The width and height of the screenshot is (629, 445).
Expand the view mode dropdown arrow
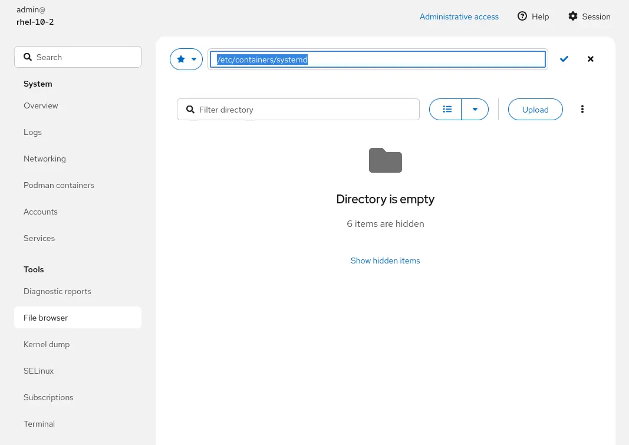click(475, 109)
